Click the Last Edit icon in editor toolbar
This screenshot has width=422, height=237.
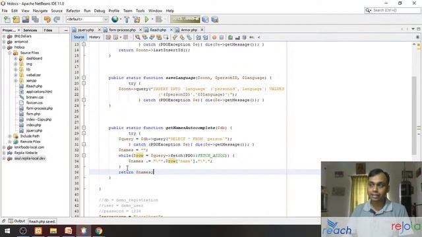[108, 38]
